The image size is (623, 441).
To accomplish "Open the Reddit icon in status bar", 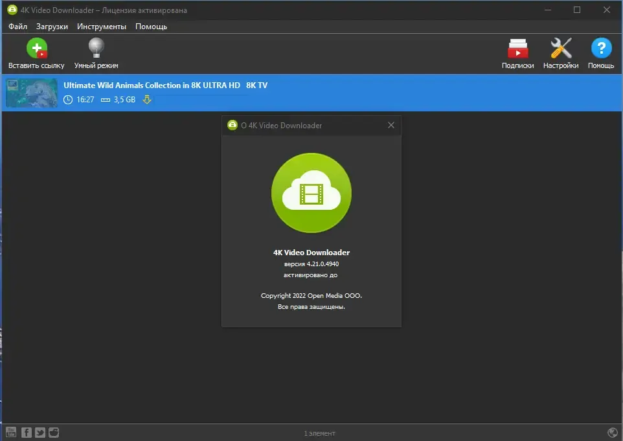I will click(x=54, y=433).
